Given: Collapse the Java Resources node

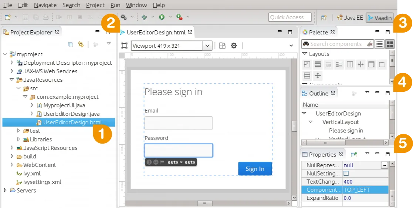Looking at the screenshot, I should (11, 80).
